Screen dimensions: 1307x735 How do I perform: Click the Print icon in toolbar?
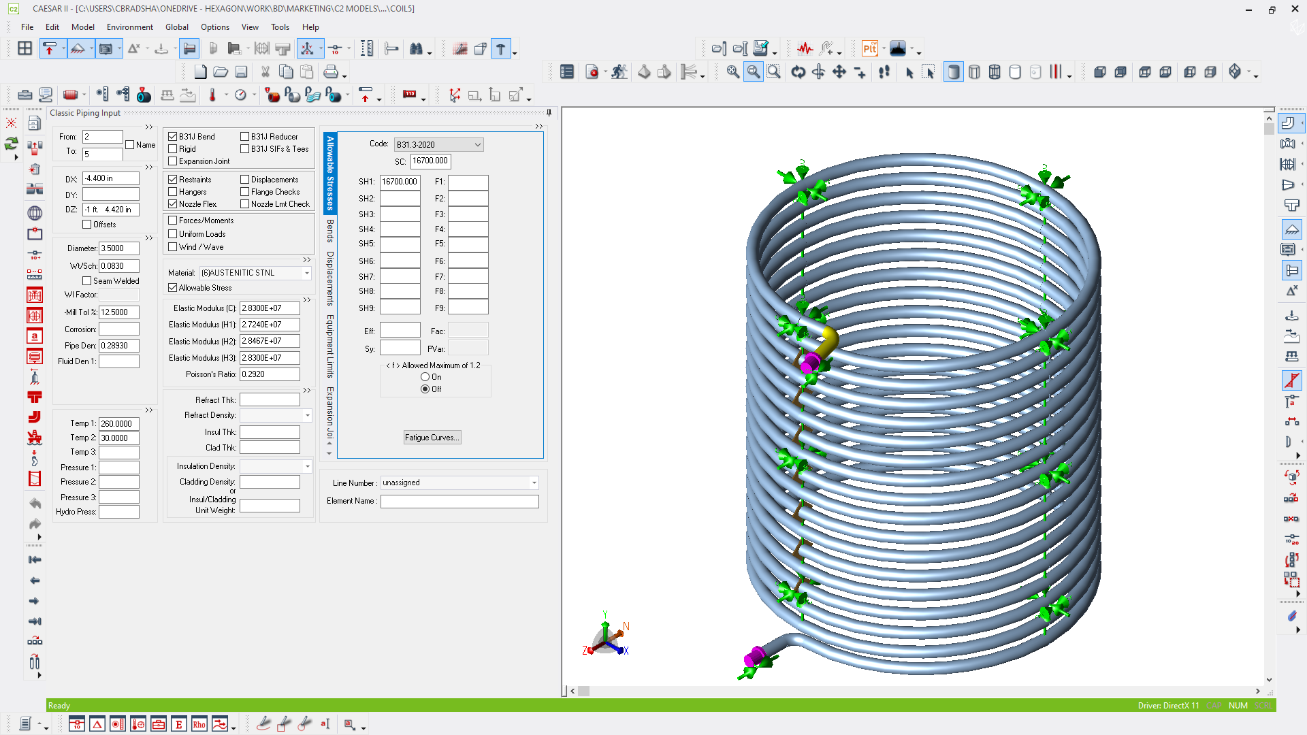pyautogui.click(x=331, y=71)
